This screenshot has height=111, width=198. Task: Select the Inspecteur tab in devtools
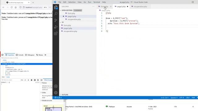click(x=10, y=55)
